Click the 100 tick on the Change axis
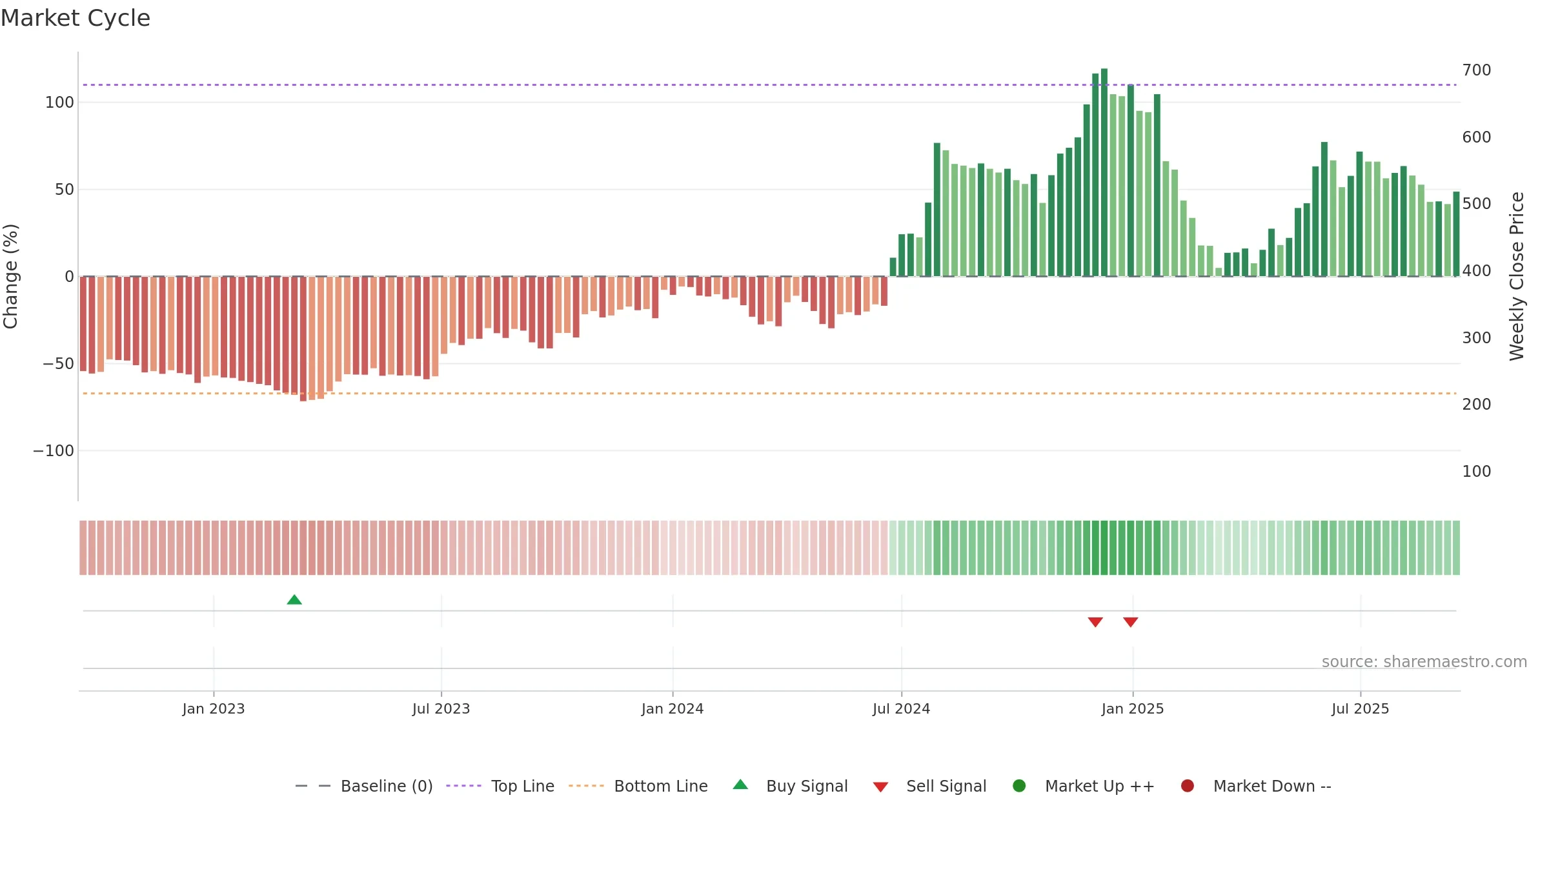Image resolution: width=1549 pixels, height=871 pixels. (x=59, y=103)
